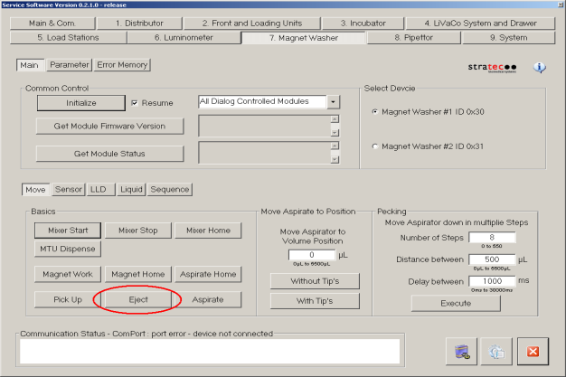Image resolution: width=566 pixels, height=377 pixels.
Task: Open the All Dialog Controlled Modules dropdown
Action: 334,103
